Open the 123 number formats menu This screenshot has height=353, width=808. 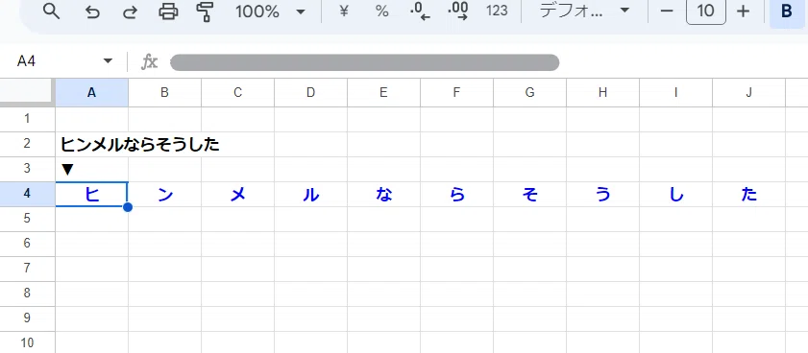point(497,11)
